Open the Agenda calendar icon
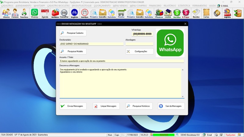This screenshot has height=137, width=244. (x=45, y=13)
